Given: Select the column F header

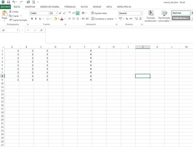Looking at the screenshot, I should click(x=84, y=47).
